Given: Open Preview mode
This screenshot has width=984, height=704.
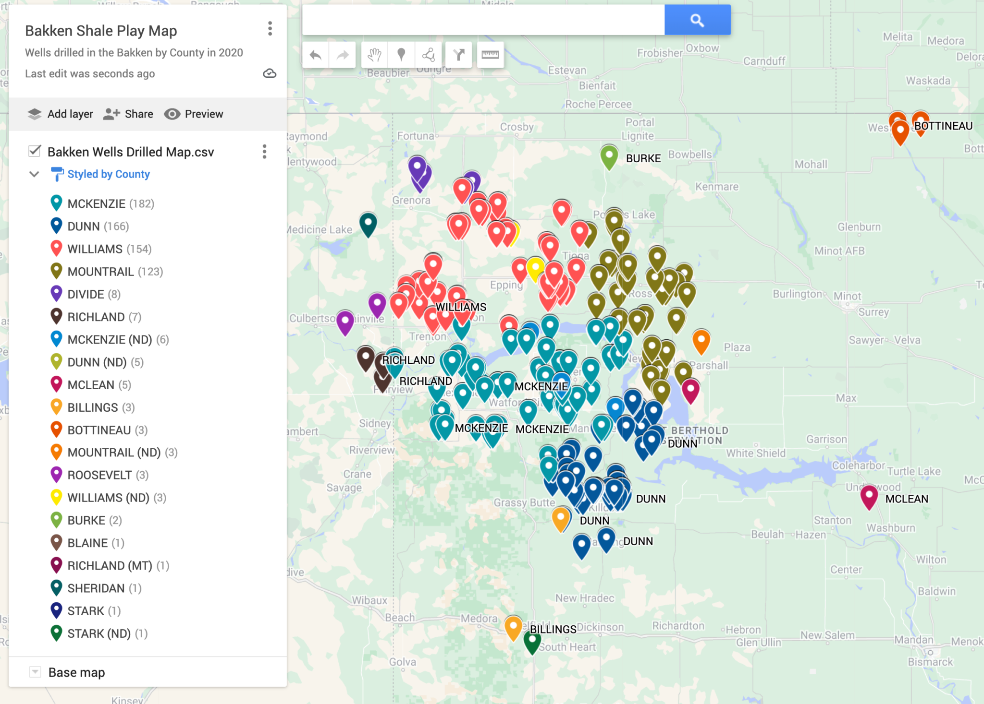Looking at the screenshot, I should coord(194,114).
